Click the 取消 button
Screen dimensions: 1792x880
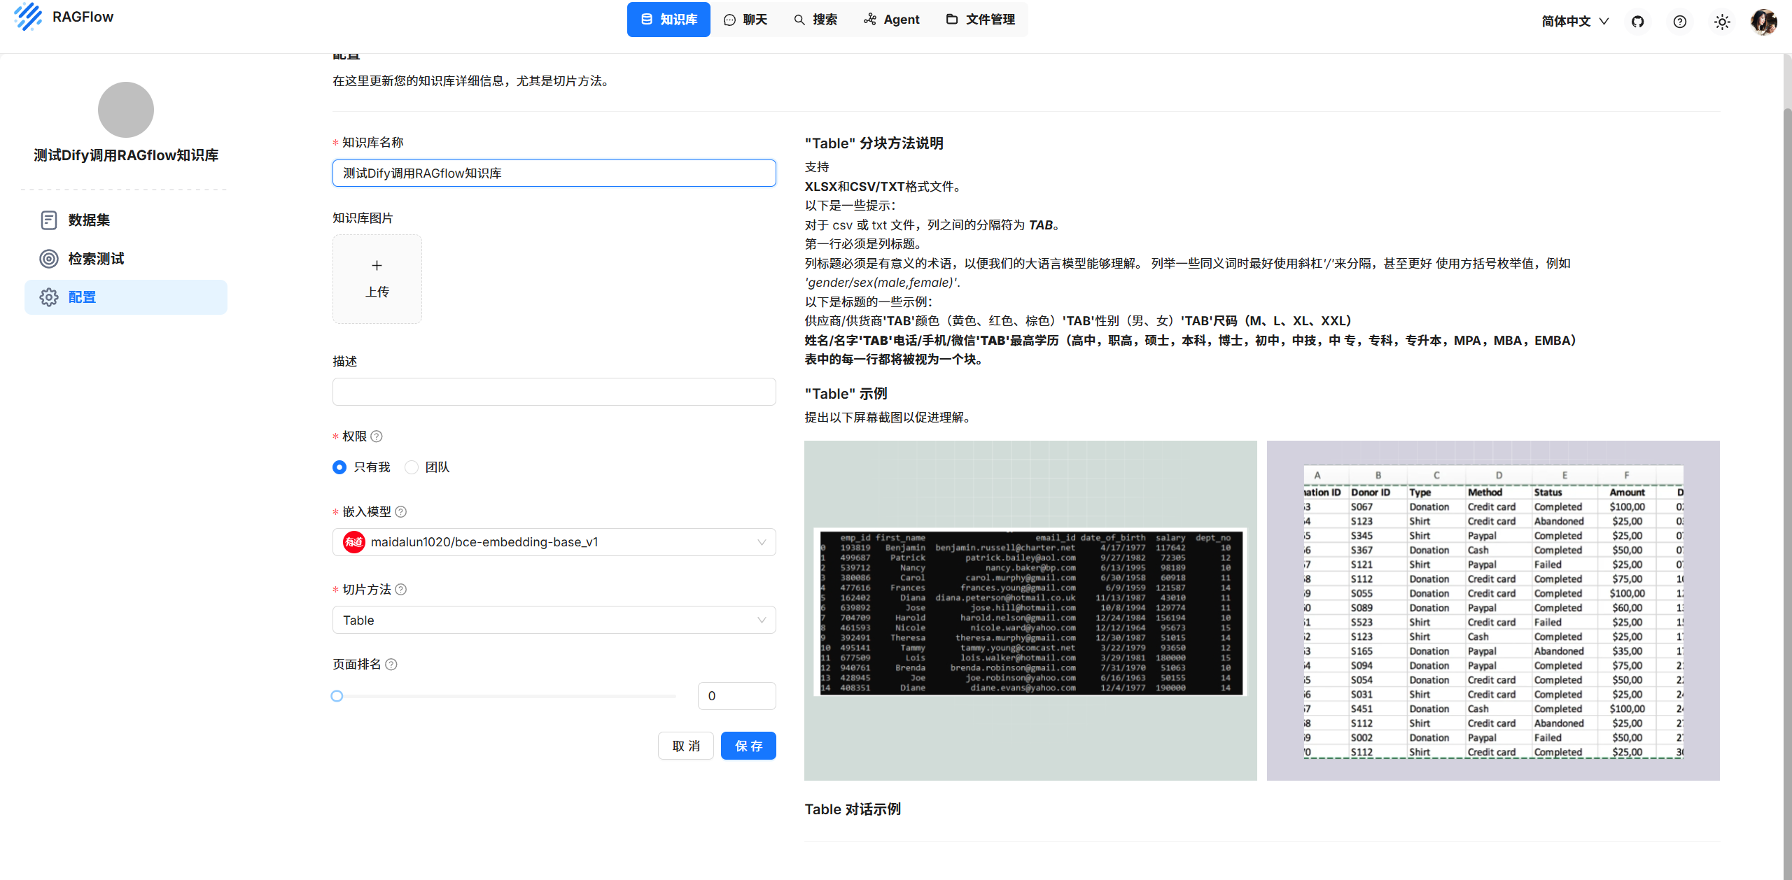click(x=685, y=746)
